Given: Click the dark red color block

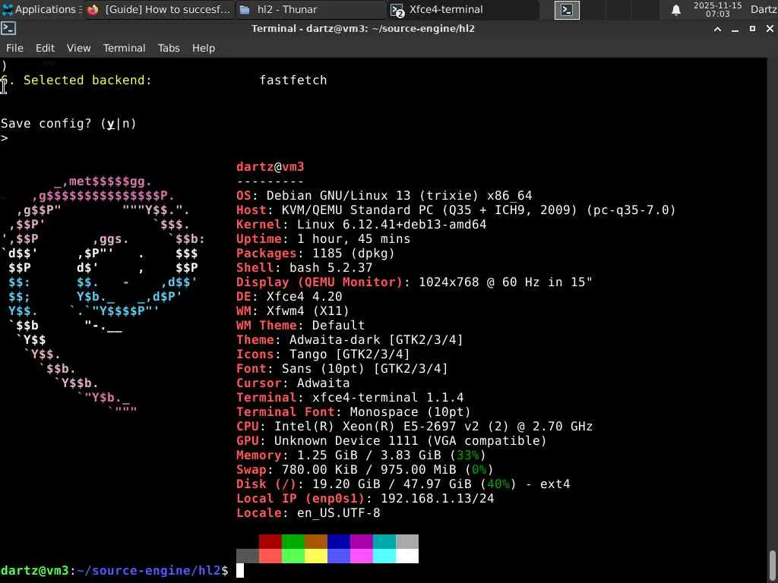Looking at the screenshot, I should point(270,541).
